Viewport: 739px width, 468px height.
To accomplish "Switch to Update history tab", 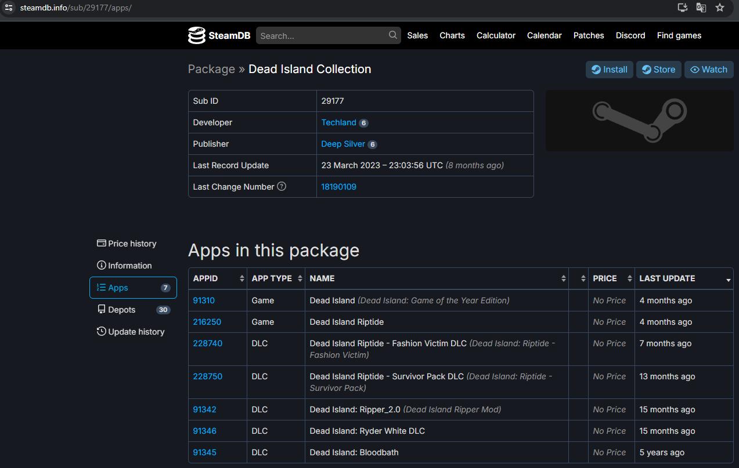I will [x=133, y=332].
